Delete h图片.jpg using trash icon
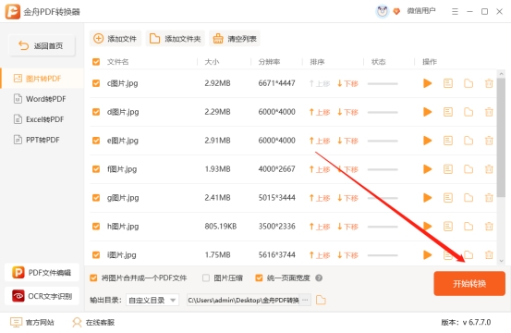 [489, 227]
